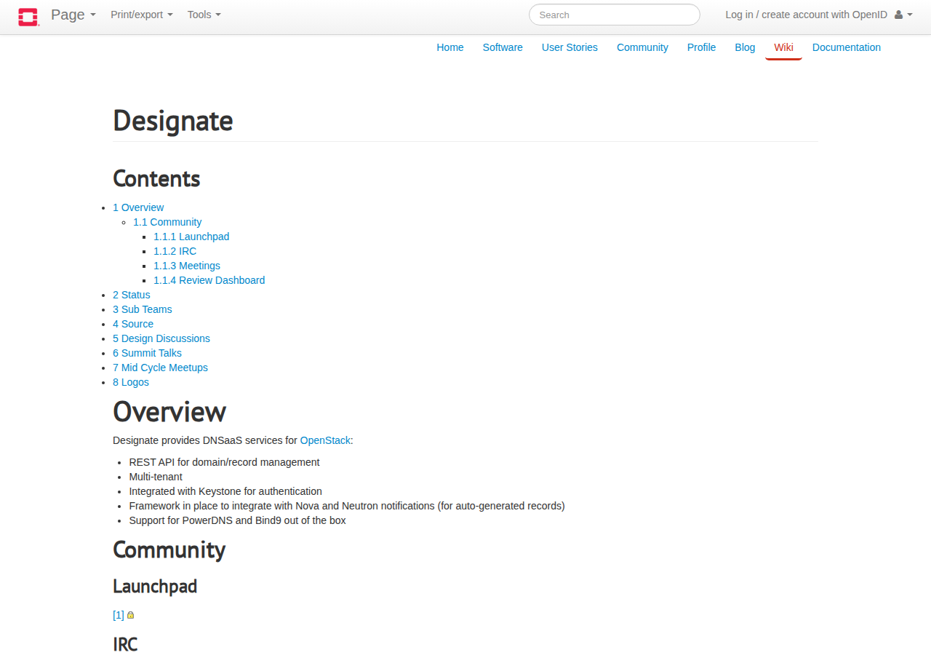The width and height of the screenshot is (931, 655).
Task: Jump to 1.1.4 Review Dashboard section
Action: [209, 280]
